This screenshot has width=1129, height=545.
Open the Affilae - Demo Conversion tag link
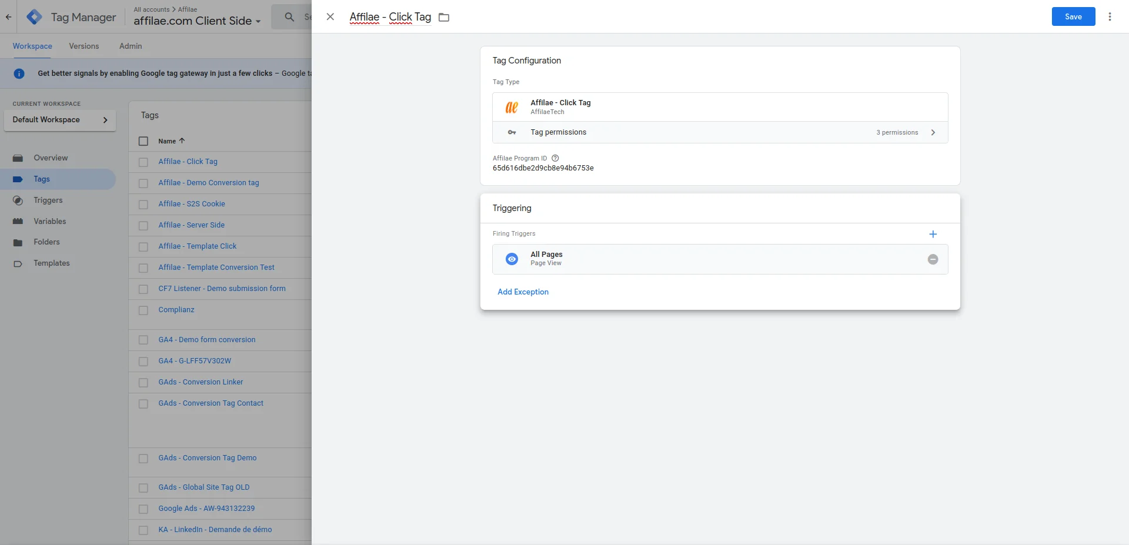pyautogui.click(x=208, y=183)
